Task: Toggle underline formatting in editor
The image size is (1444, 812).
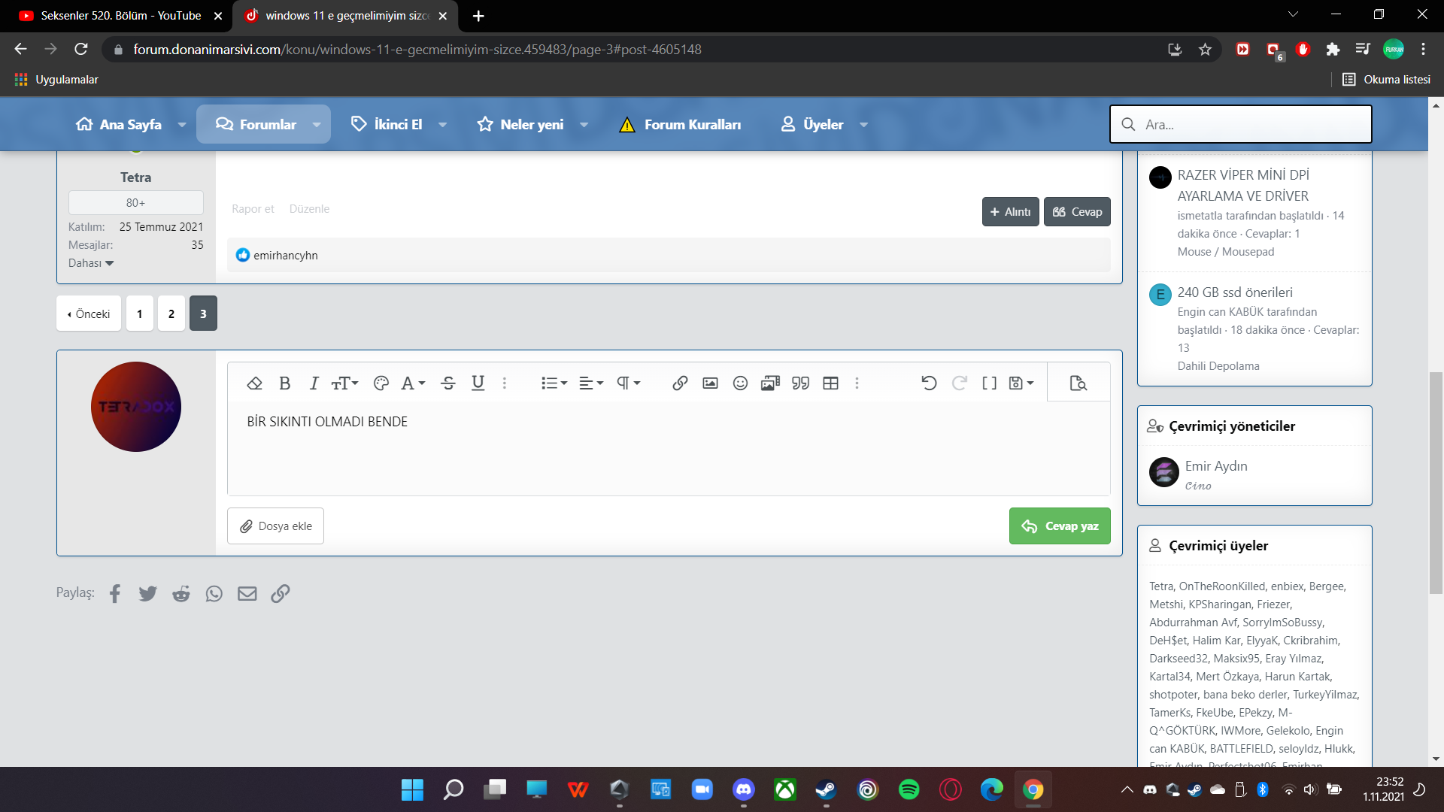Action: [x=478, y=383]
